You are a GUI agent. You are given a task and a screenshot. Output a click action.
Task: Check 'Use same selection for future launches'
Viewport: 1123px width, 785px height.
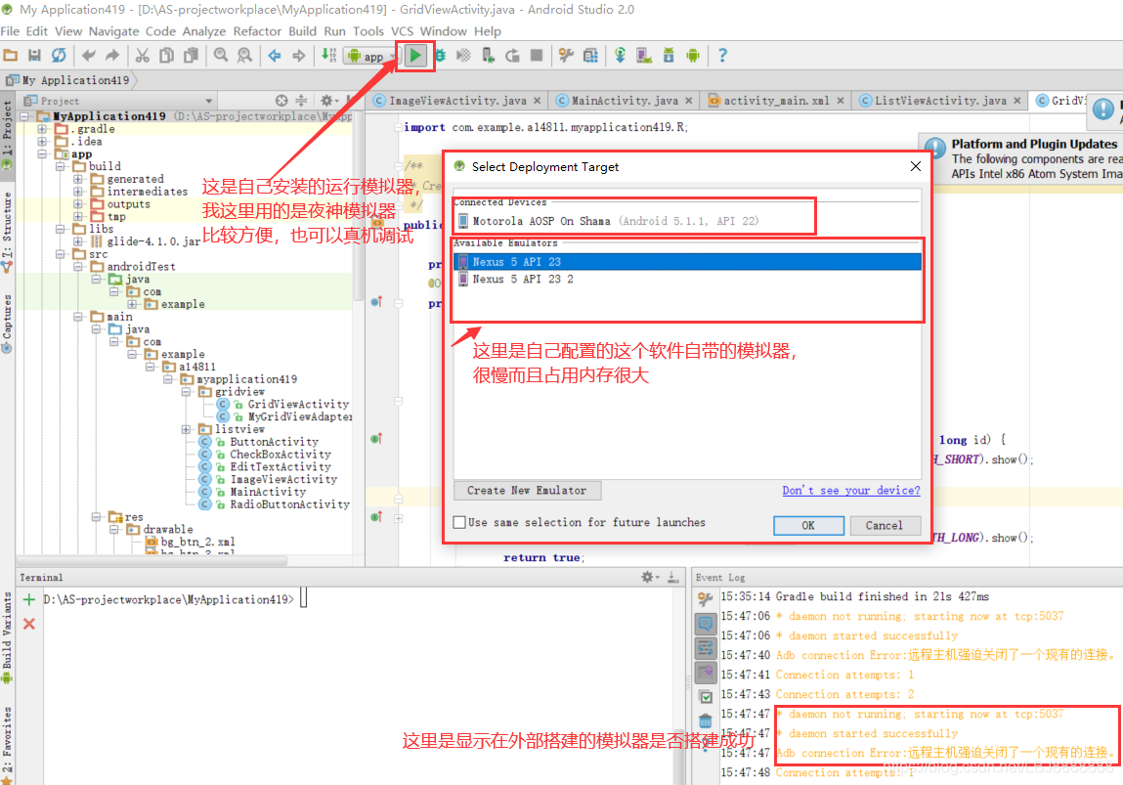(x=459, y=522)
